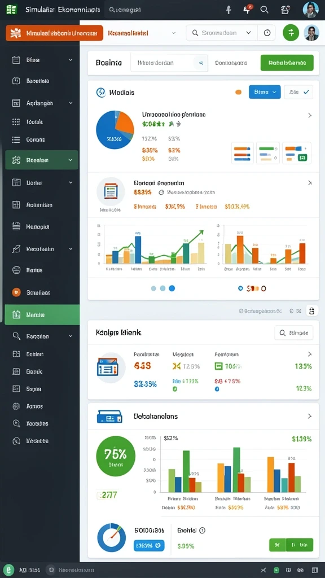Click the document icon in the Eoaoon section
325x578 pixels.
coord(111,192)
